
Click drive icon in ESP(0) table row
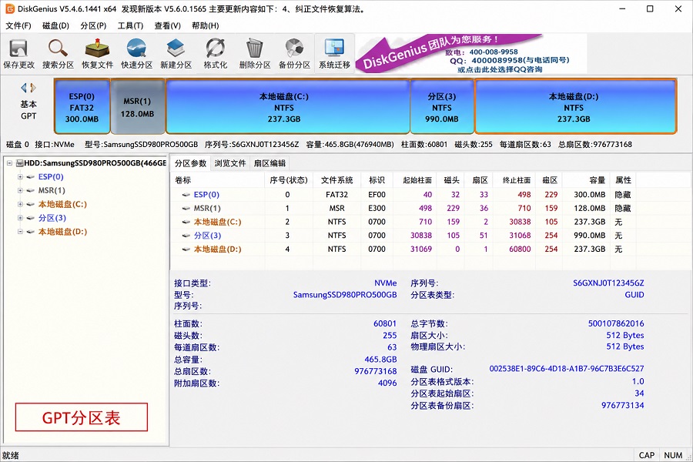point(186,195)
